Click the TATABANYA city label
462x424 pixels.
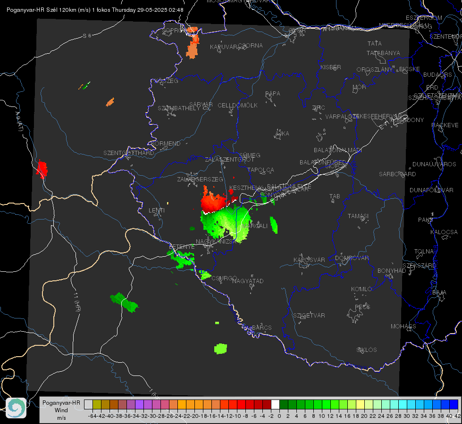tap(383, 53)
